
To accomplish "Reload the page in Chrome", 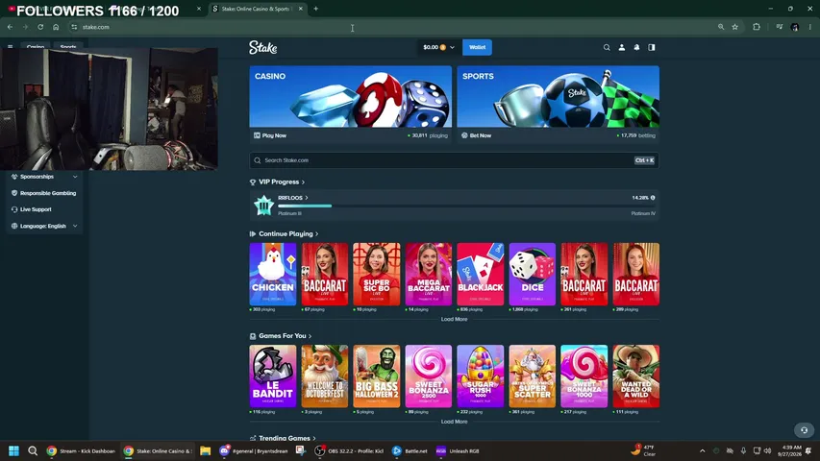I will click(40, 27).
